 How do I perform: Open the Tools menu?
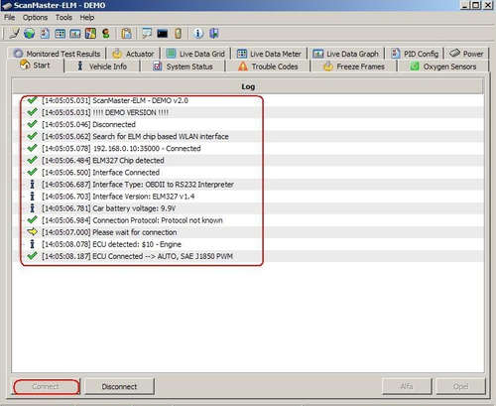pos(63,18)
